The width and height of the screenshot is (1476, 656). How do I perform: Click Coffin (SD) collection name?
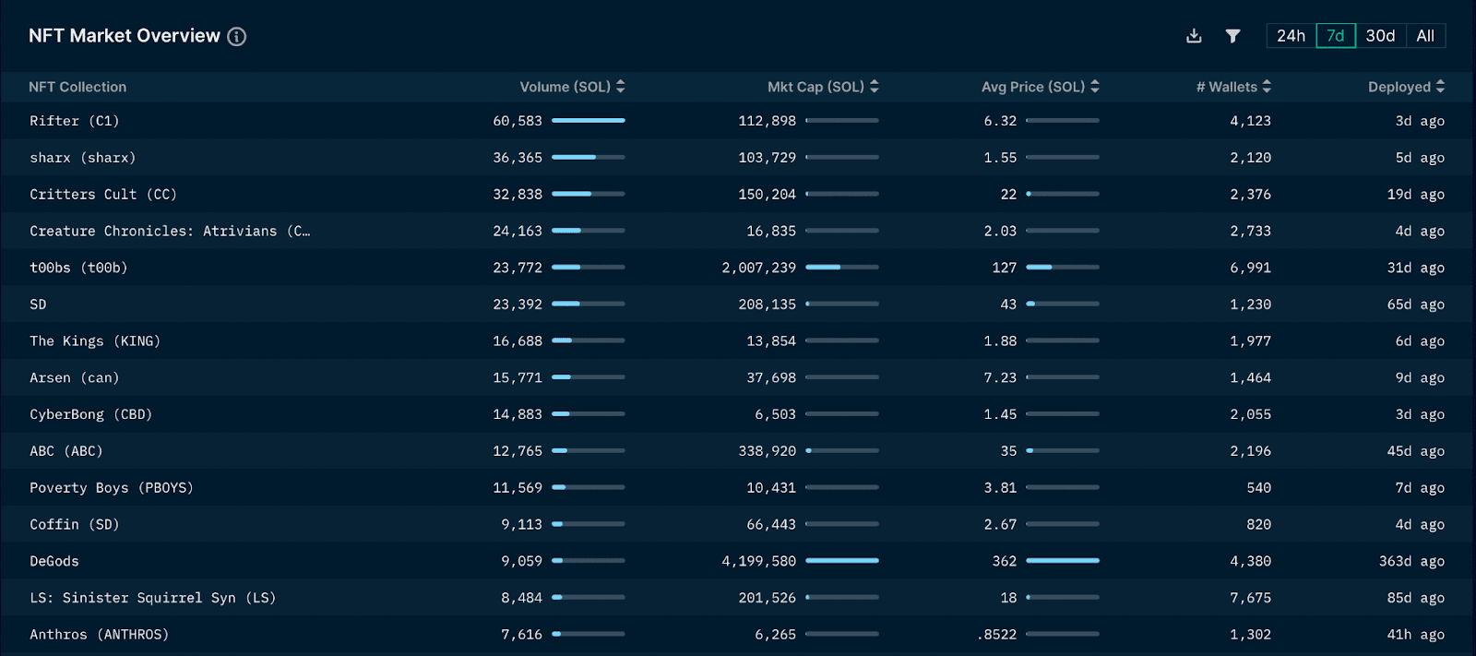[75, 524]
